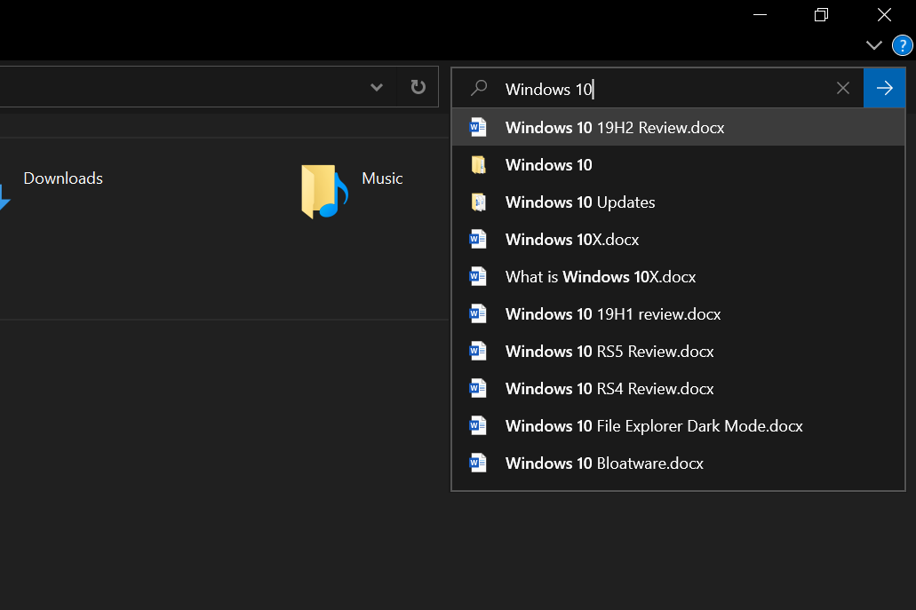
Task: Choose Windows 10 File Explorer Dark Mode.docx
Action: [654, 425]
